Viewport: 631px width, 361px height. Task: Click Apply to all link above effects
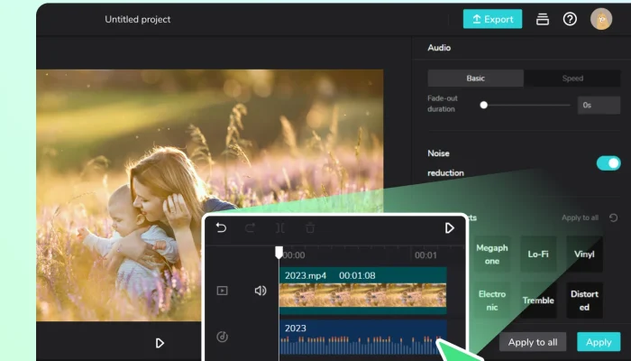coord(580,218)
